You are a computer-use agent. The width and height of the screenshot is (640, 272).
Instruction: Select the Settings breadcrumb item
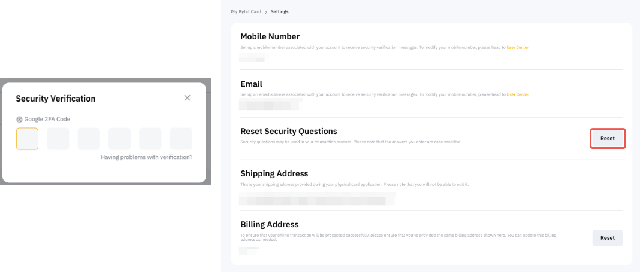coord(279,12)
